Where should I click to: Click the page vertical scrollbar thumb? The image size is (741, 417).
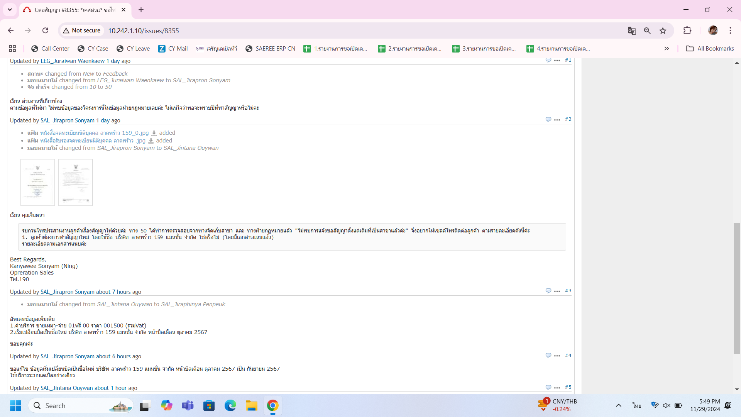point(737,288)
